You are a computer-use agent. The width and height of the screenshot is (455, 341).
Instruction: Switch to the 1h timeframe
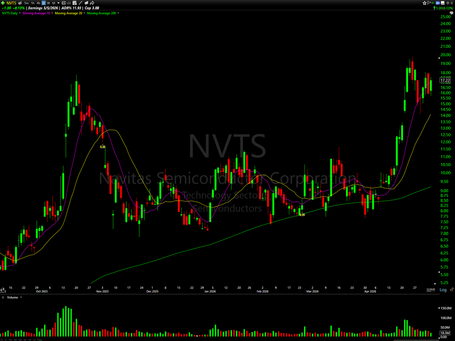point(33,3)
